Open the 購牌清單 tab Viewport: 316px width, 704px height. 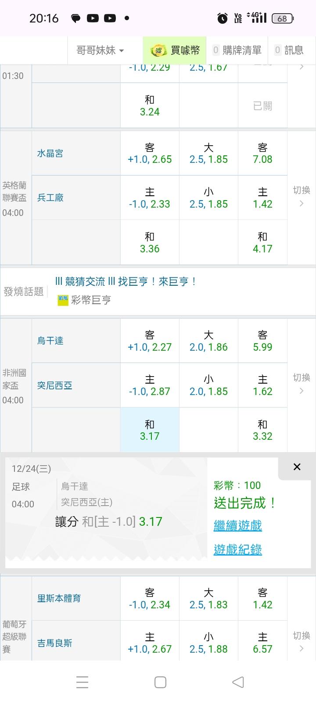237,50
